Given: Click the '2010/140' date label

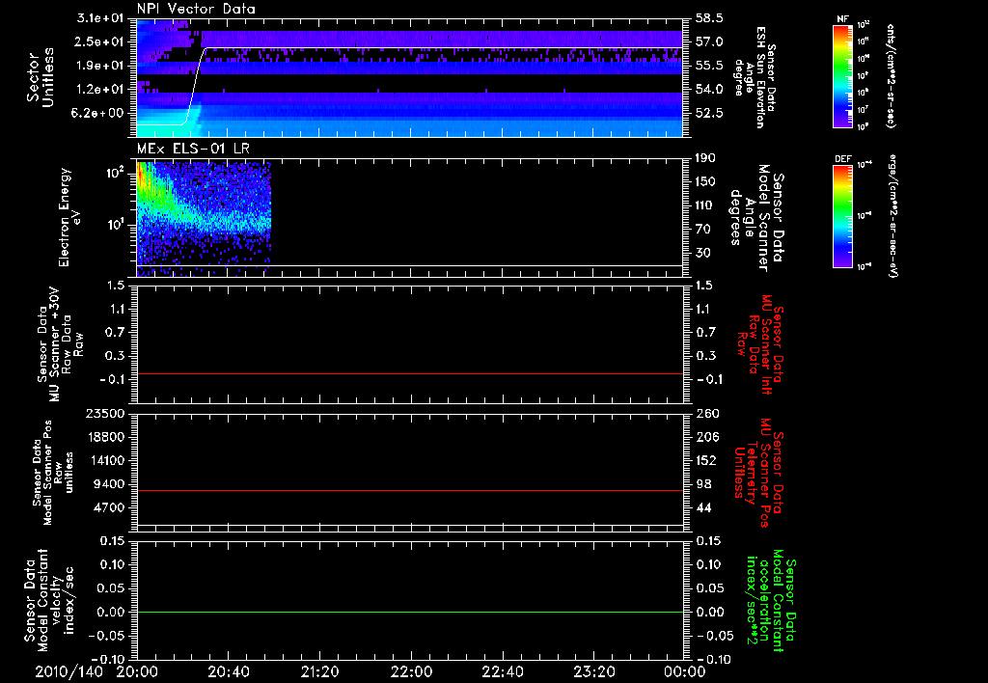Looking at the screenshot, I should click(69, 671).
